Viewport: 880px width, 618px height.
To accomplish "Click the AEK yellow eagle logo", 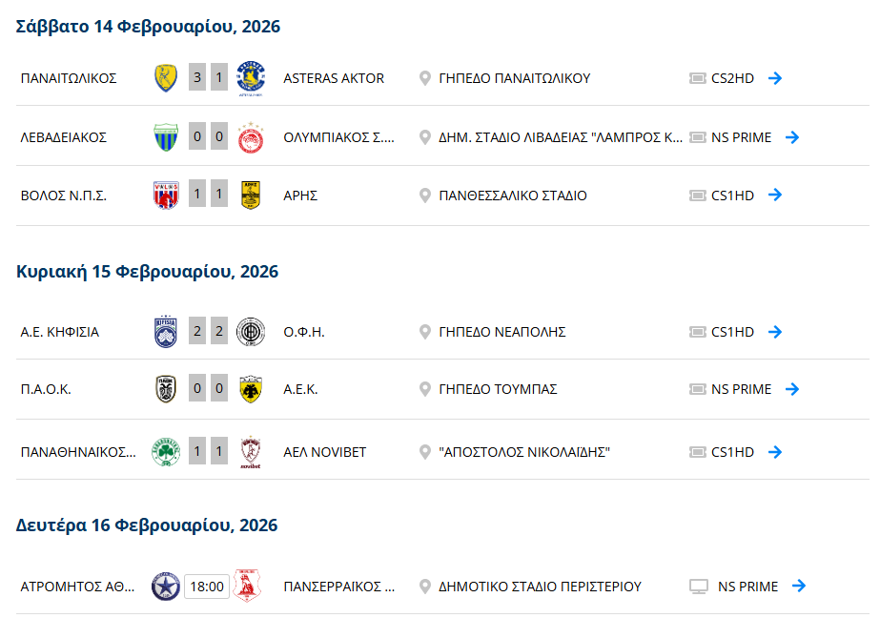I will point(251,389).
